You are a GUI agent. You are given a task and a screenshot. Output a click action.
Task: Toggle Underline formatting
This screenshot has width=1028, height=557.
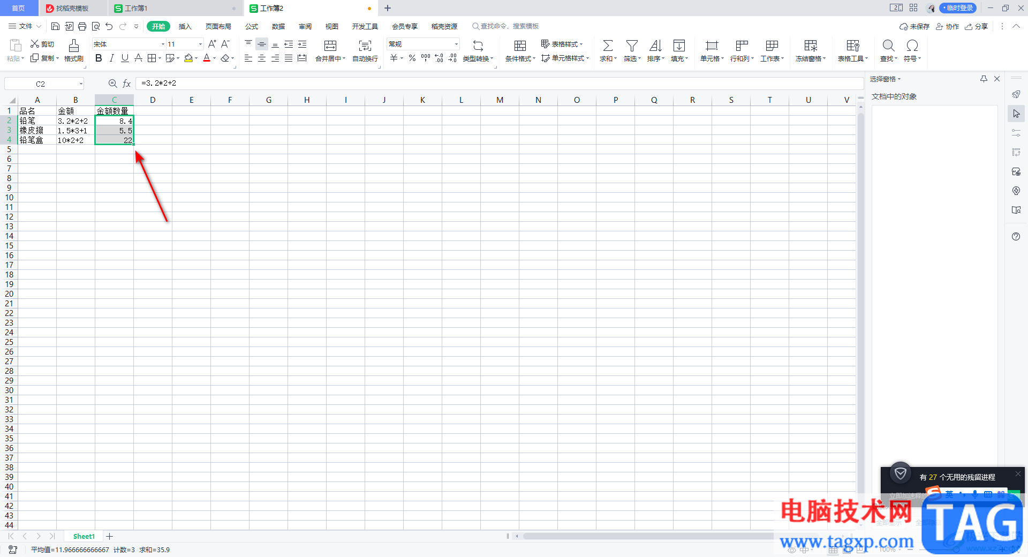click(x=125, y=58)
